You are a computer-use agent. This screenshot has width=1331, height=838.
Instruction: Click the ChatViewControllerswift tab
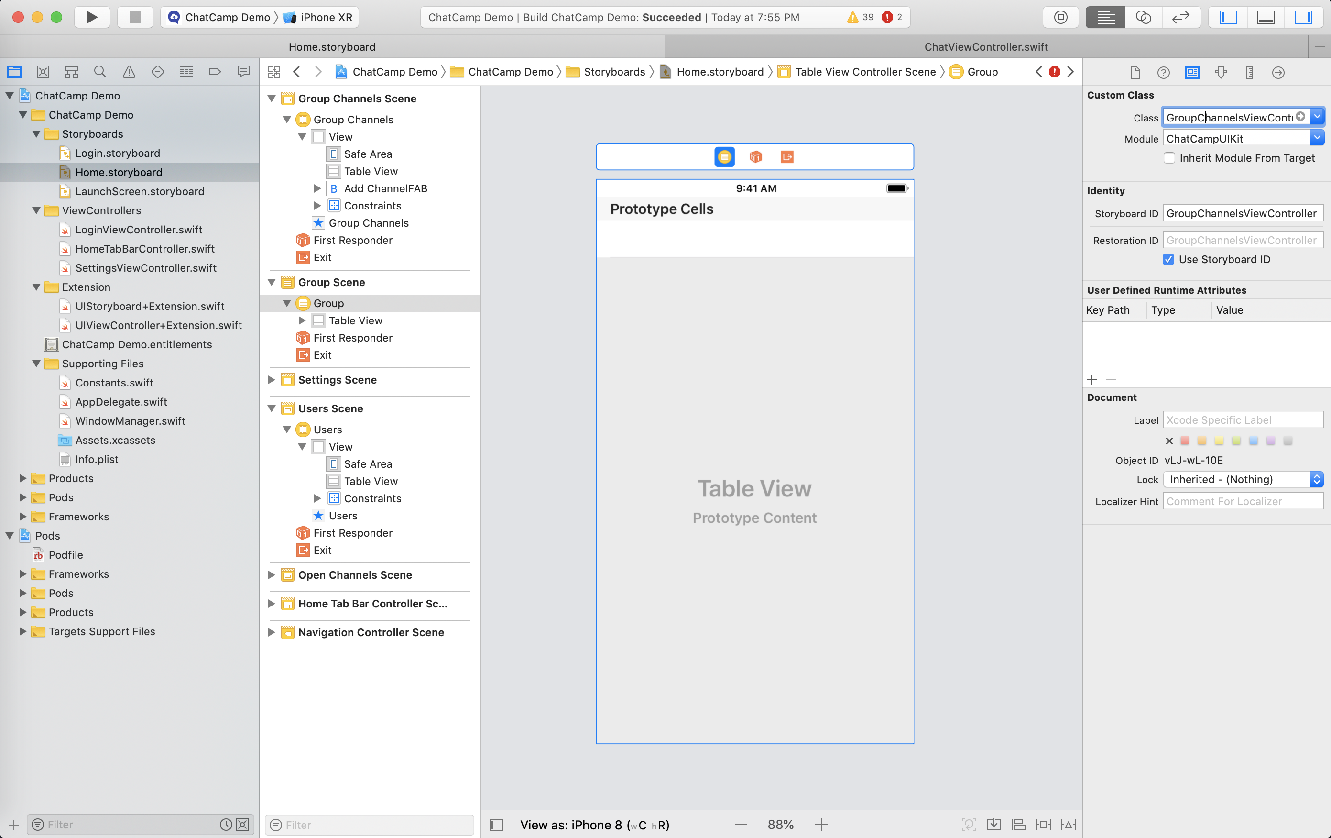point(987,46)
